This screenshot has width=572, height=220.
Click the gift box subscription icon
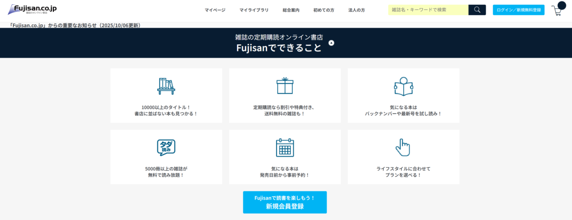[x=285, y=86]
